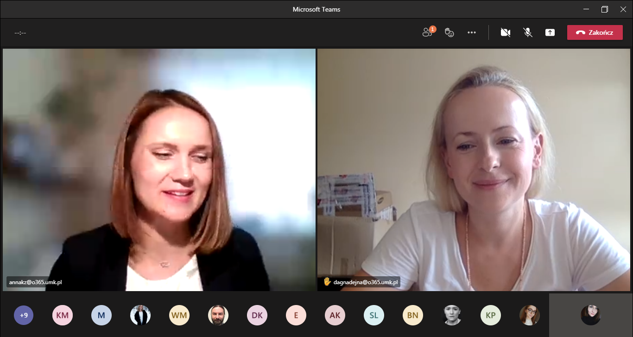Select the participant photo after M avatar
Screen dimensions: 633x337
(140, 315)
